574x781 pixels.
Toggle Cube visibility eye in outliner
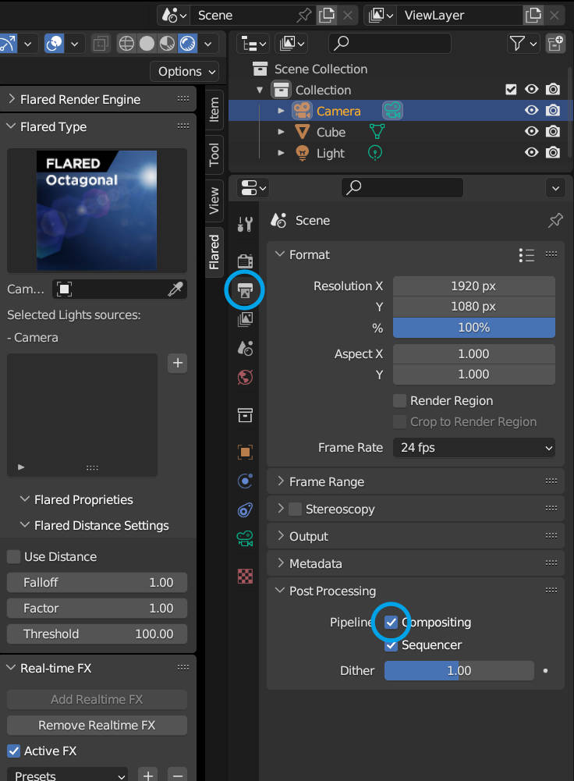[x=531, y=131]
